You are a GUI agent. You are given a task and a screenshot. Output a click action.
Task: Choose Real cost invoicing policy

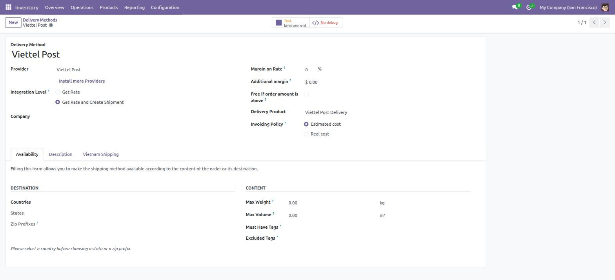coord(306,134)
